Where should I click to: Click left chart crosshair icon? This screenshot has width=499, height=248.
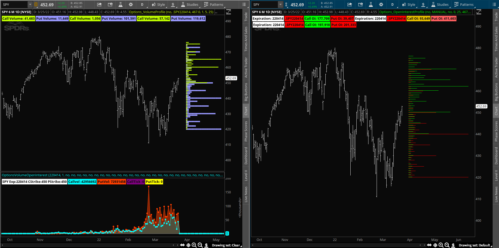188,245
